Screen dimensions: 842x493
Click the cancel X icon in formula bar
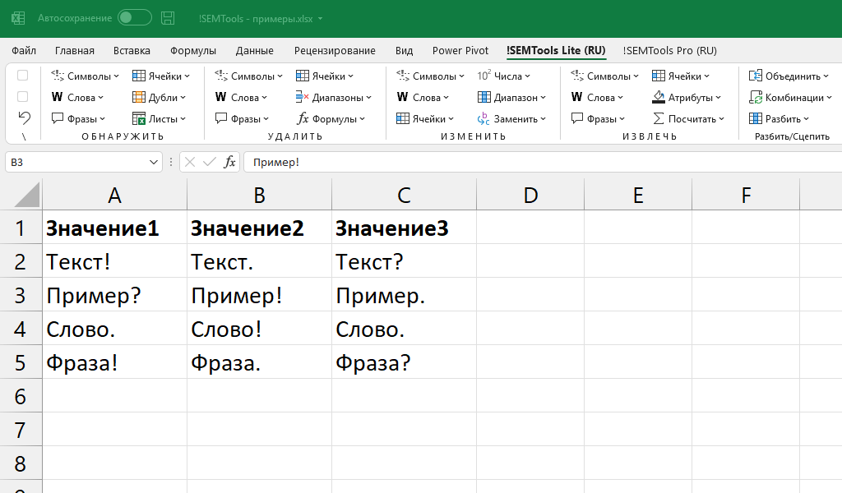pos(190,162)
